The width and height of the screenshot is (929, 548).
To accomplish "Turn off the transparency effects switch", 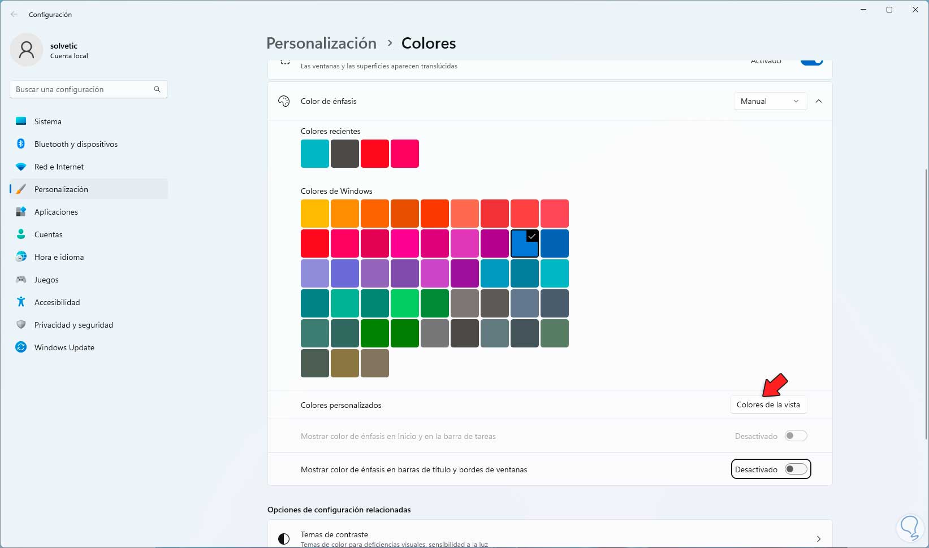I will click(811, 62).
